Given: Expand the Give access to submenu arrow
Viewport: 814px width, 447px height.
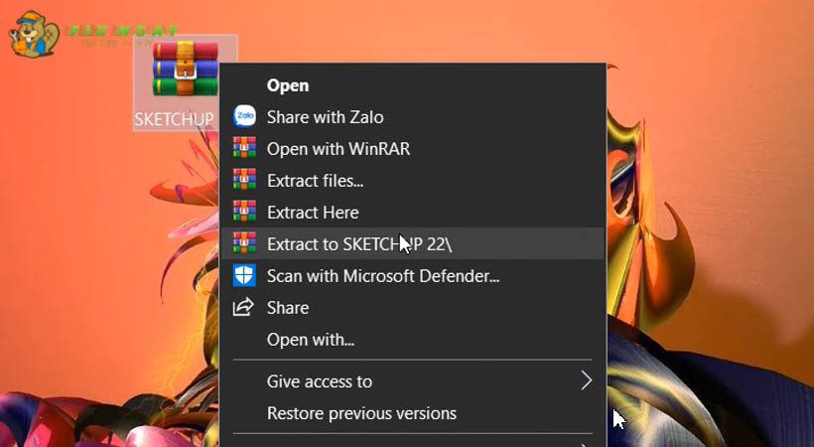Looking at the screenshot, I should (x=586, y=381).
